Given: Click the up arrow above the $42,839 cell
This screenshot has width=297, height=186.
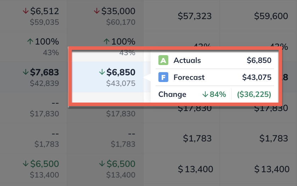Looking at the screenshot, I should tap(30, 41).
